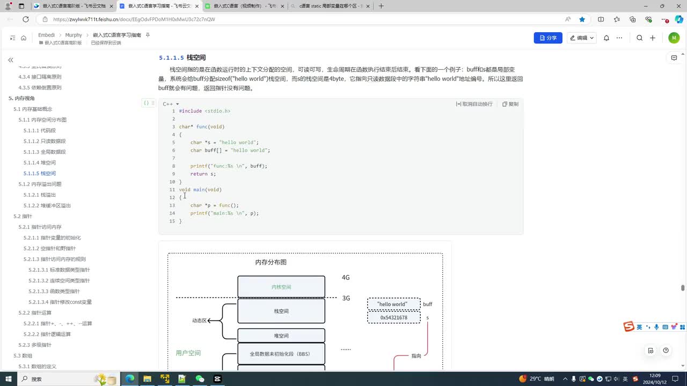Select 5.1.2 内存溢出问题 outline item
Image resolution: width=687 pixels, height=386 pixels.
pos(40,184)
